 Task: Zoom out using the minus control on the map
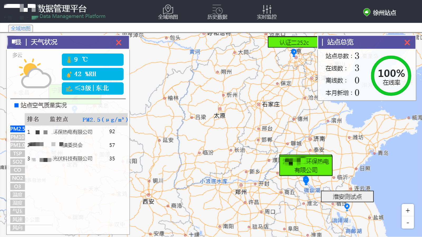click(x=408, y=222)
